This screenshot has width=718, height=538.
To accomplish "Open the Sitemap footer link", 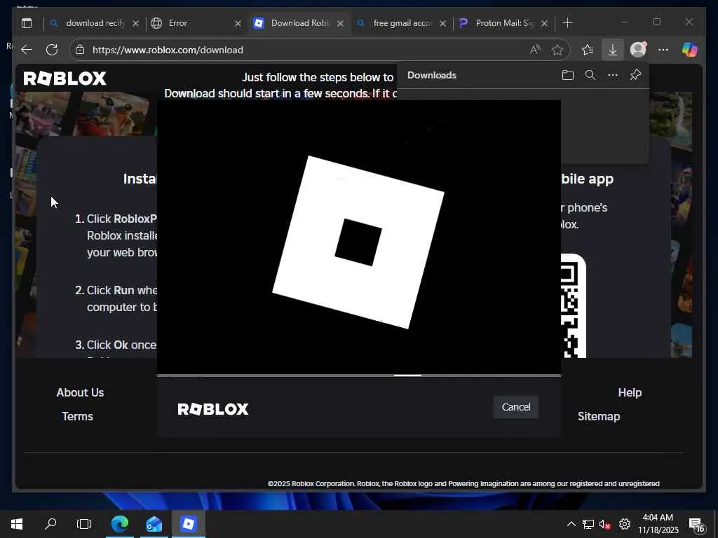I will (599, 416).
